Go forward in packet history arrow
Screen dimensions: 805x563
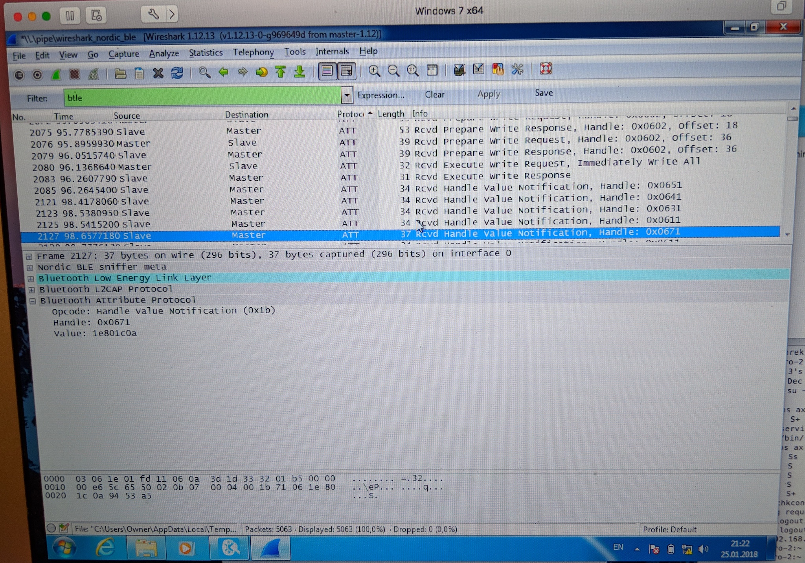pyautogui.click(x=243, y=72)
